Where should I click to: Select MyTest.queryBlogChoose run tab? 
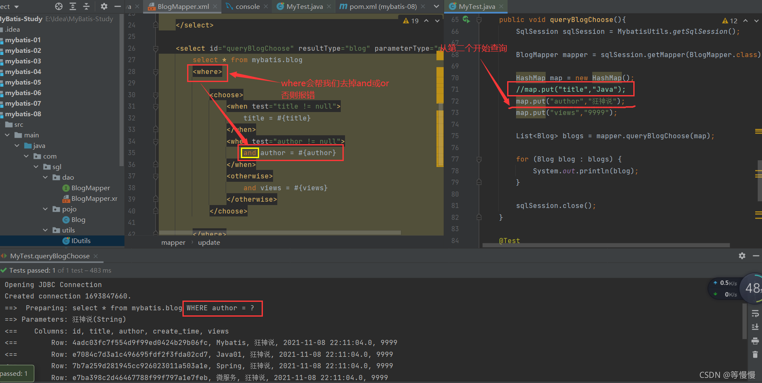coord(50,256)
